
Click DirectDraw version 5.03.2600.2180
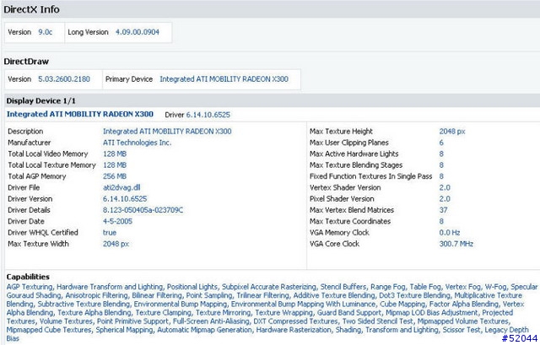click(64, 79)
